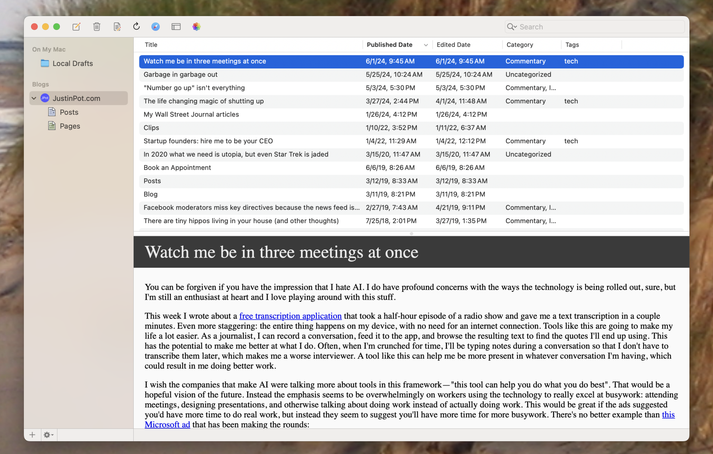Select the Star Trek utopia post
The height and width of the screenshot is (454, 713).
pos(411,154)
